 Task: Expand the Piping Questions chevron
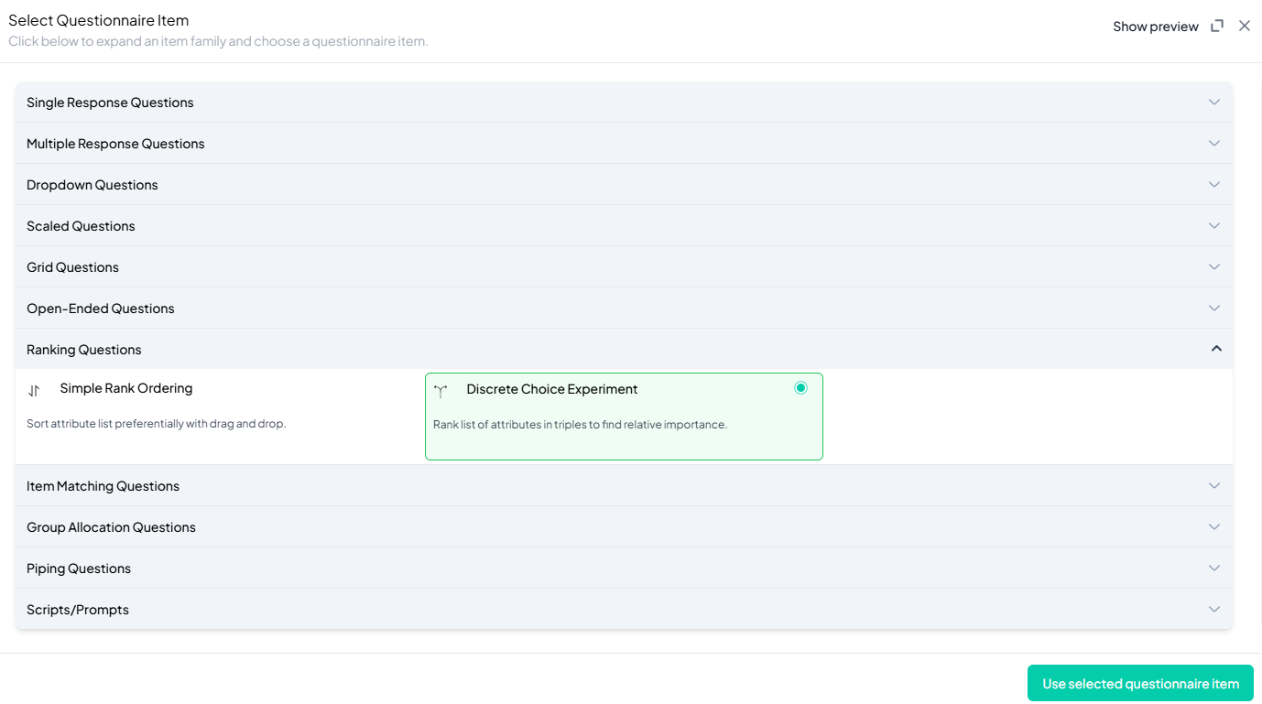(1213, 569)
